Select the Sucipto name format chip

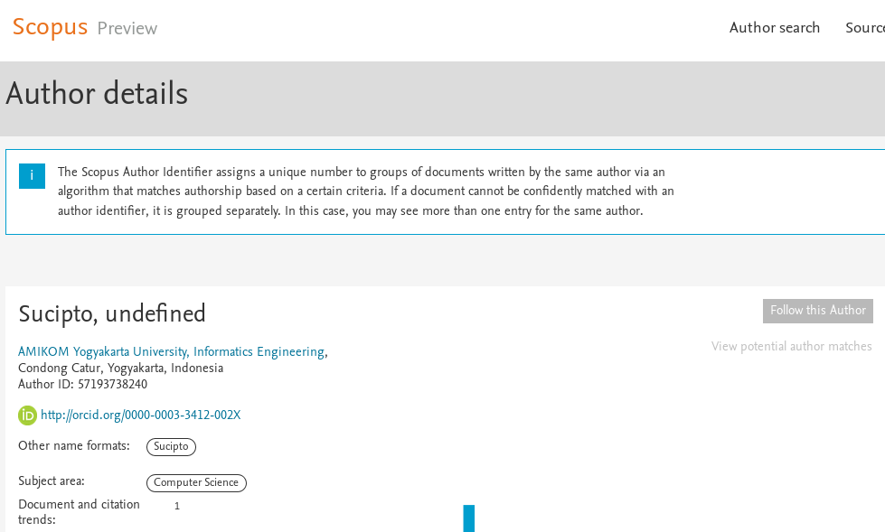tap(171, 446)
